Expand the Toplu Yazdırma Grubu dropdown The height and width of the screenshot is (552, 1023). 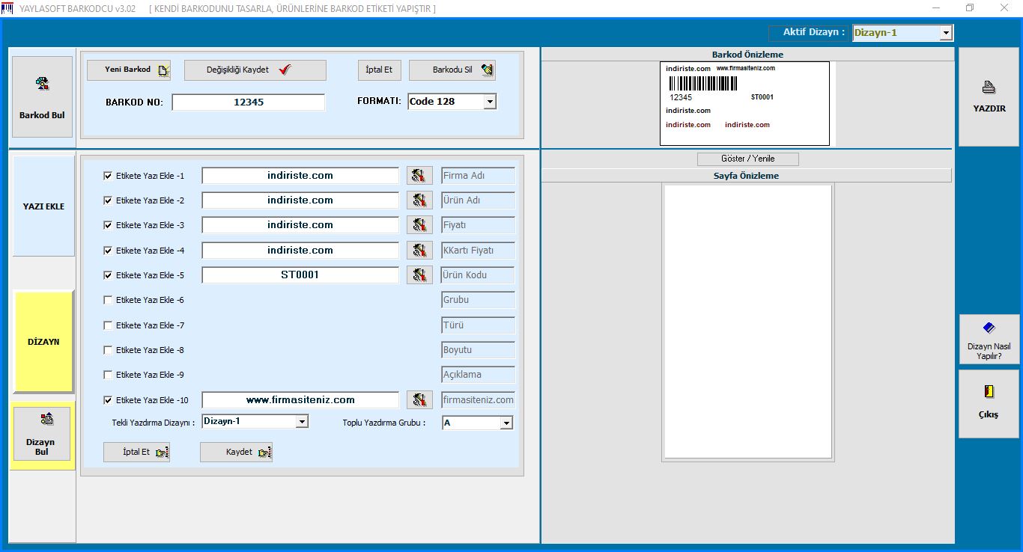click(x=506, y=423)
